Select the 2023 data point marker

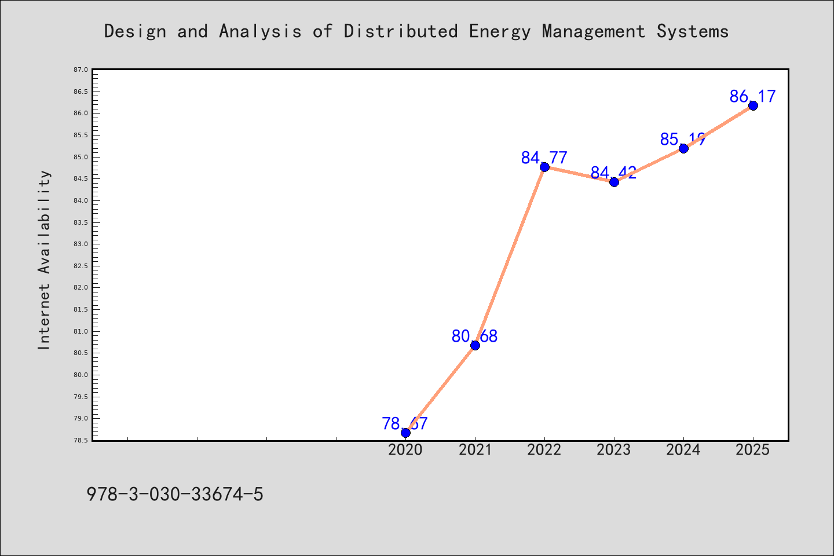[614, 182]
